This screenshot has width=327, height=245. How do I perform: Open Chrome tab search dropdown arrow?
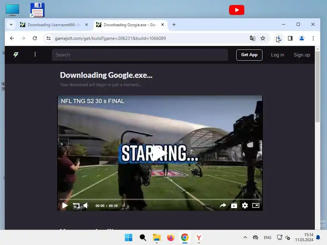point(11,25)
